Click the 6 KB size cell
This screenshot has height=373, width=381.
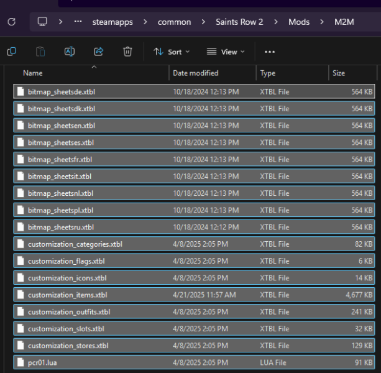click(x=365, y=261)
